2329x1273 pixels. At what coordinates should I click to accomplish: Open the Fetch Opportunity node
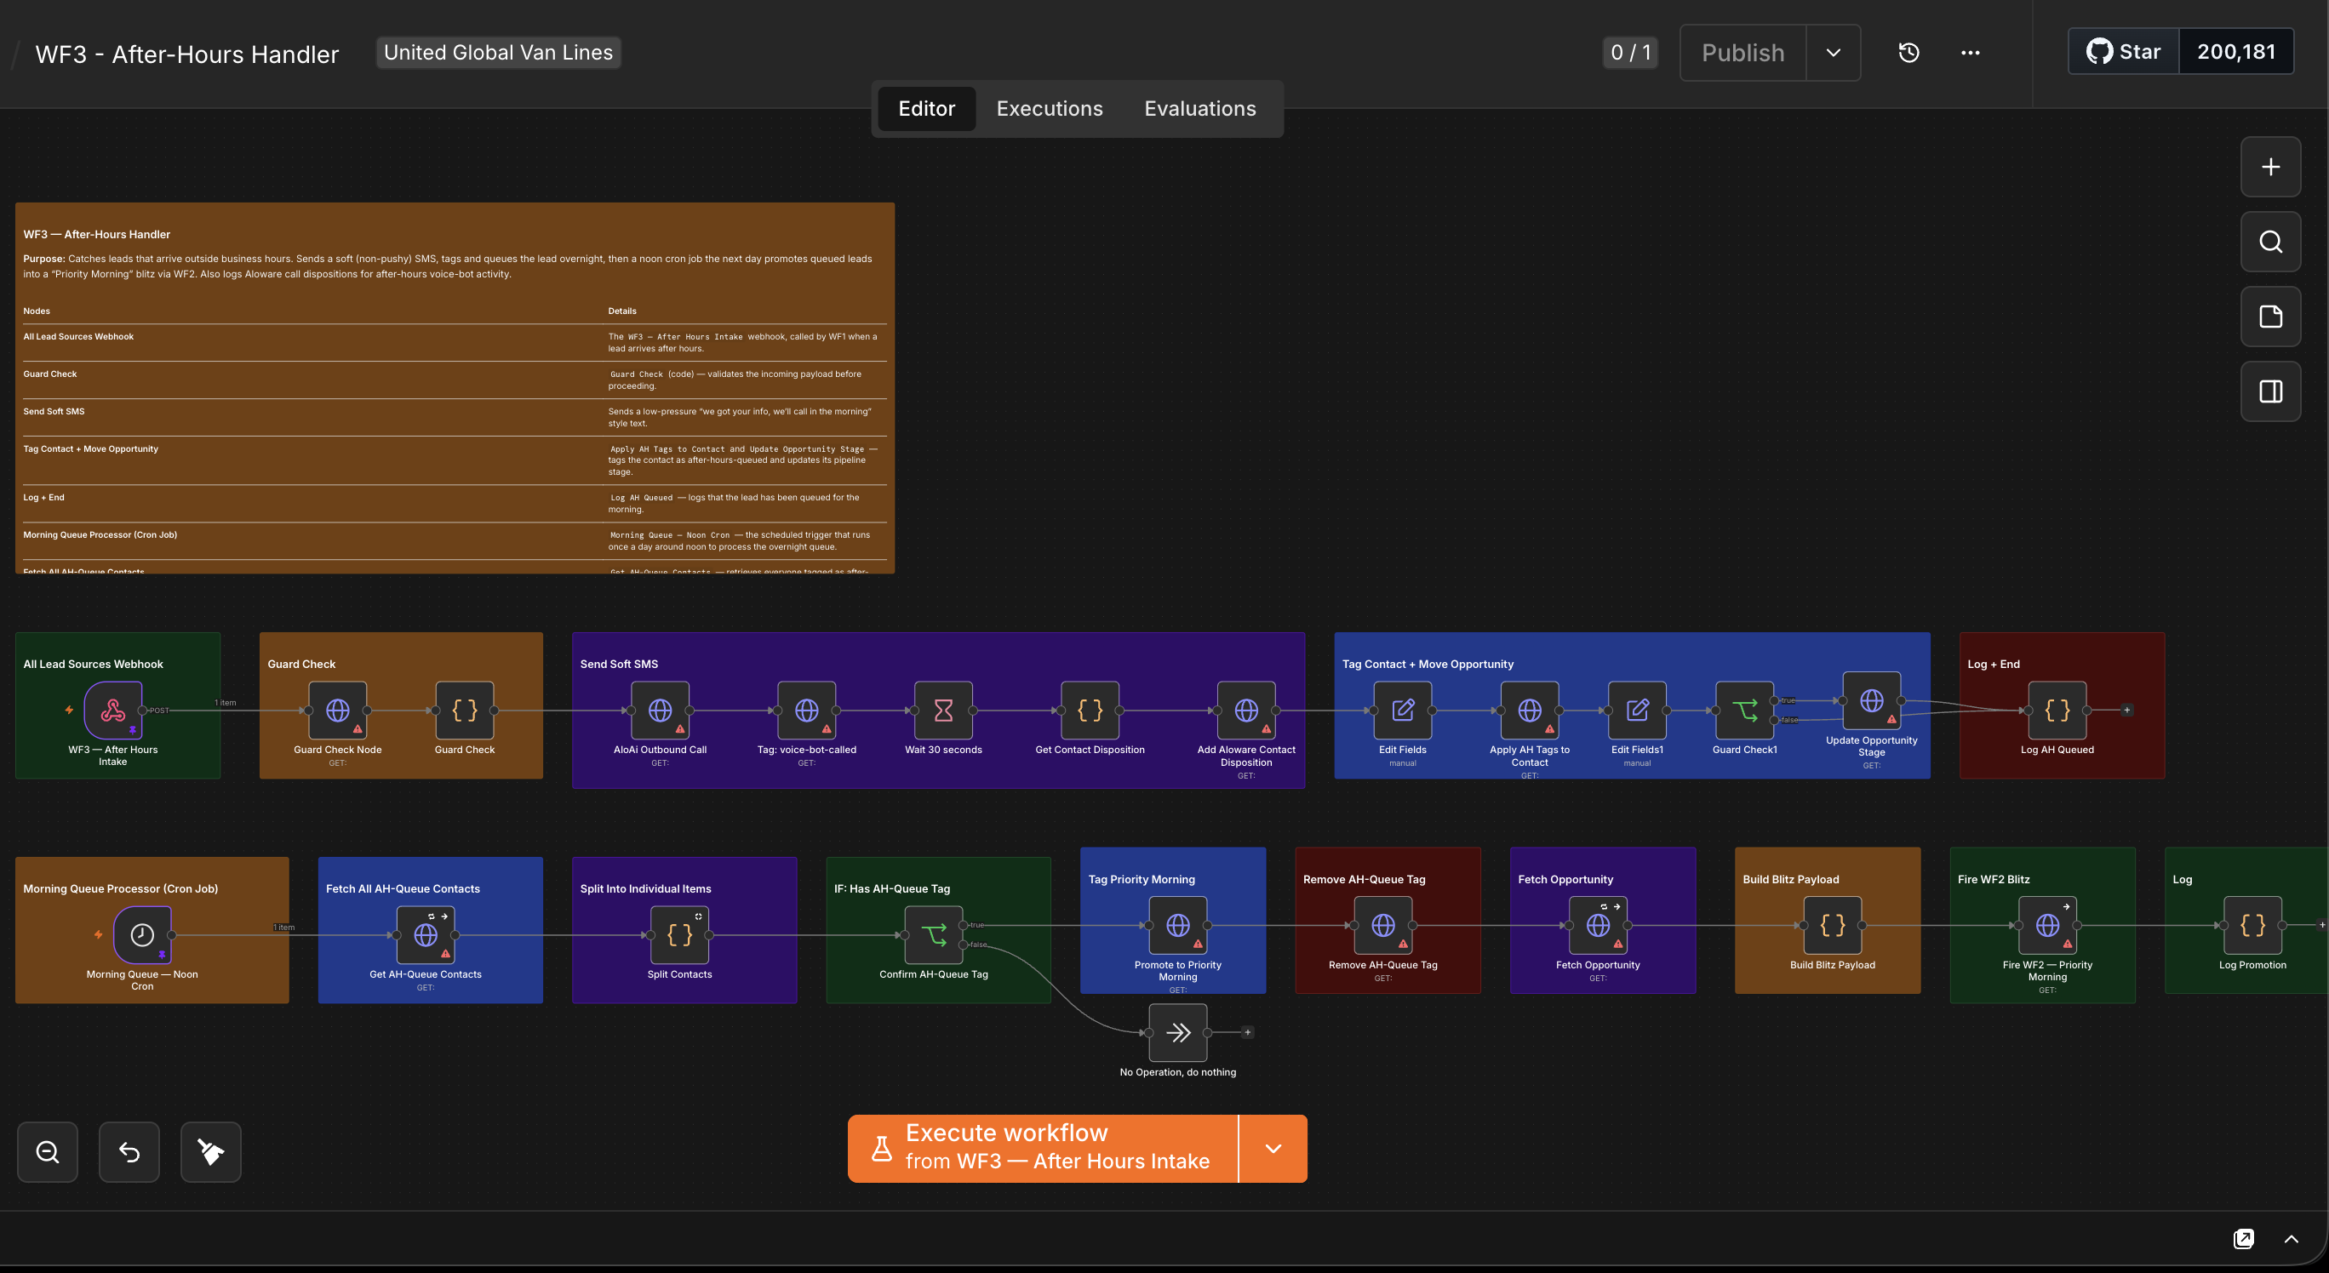tap(1598, 925)
